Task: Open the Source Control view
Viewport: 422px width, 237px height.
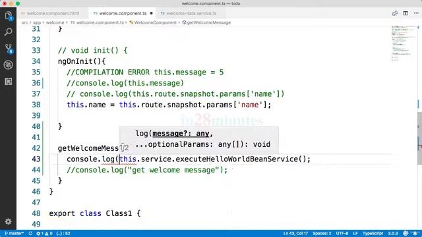Action: (9, 49)
